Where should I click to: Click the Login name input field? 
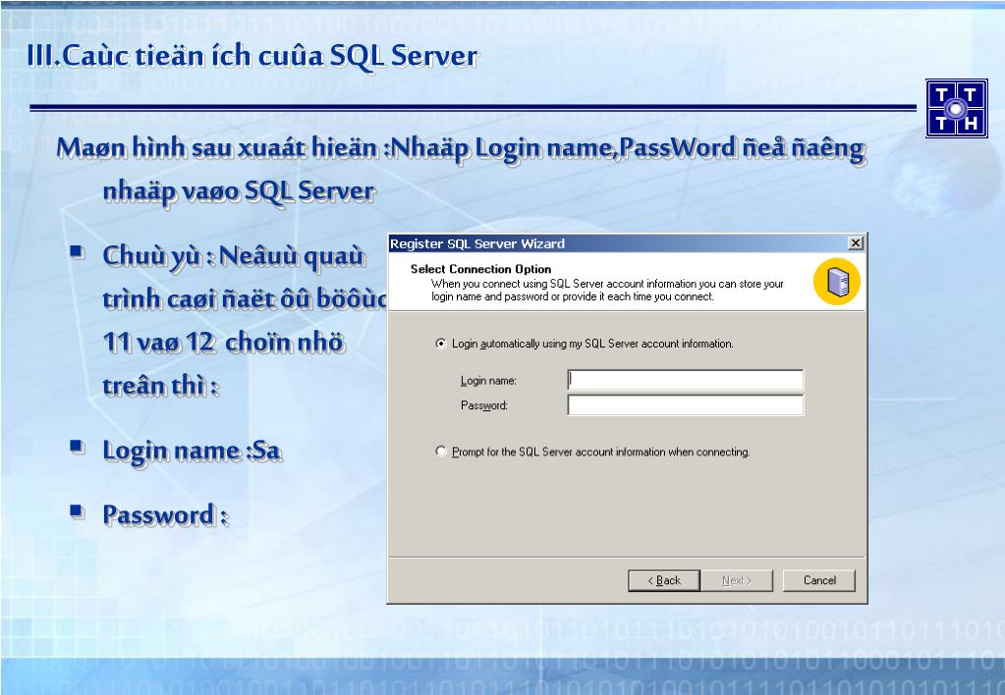coord(685,380)
